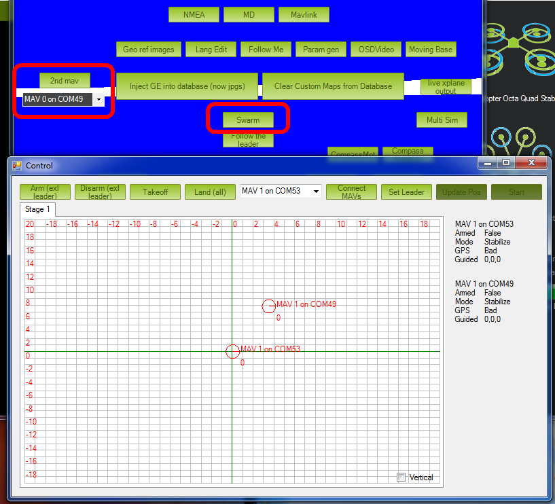Click the Connect MAVs button

(351, 192)
